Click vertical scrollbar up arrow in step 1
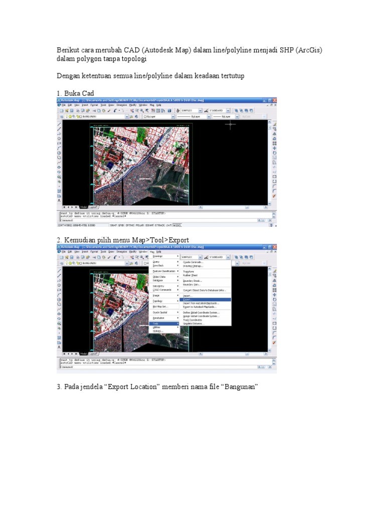The image size is (385, 514). point(269,122)
